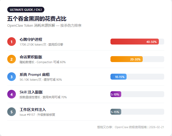Click the blue number 3 circle icon

tap(12, 77)
